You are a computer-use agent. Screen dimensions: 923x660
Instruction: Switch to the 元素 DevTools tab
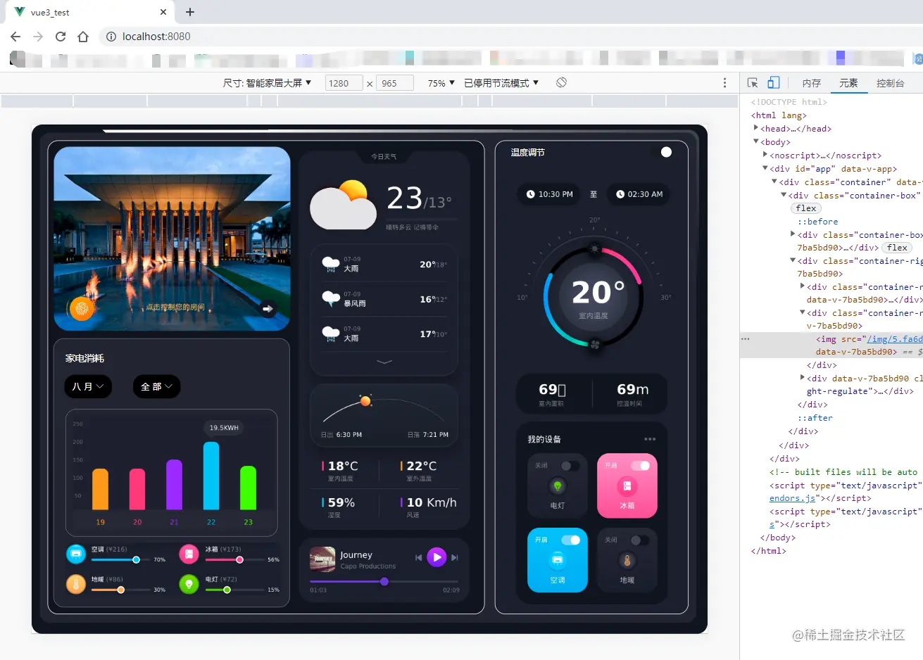click(x=848, y=83)
